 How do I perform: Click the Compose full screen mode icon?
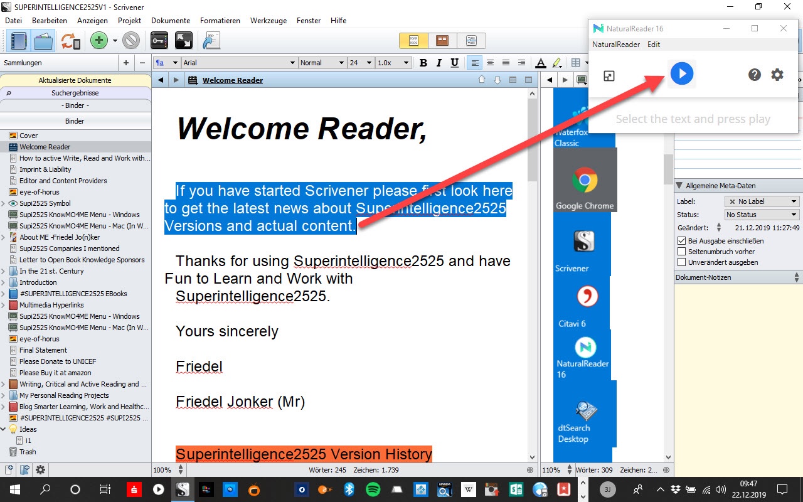point(183,41)
